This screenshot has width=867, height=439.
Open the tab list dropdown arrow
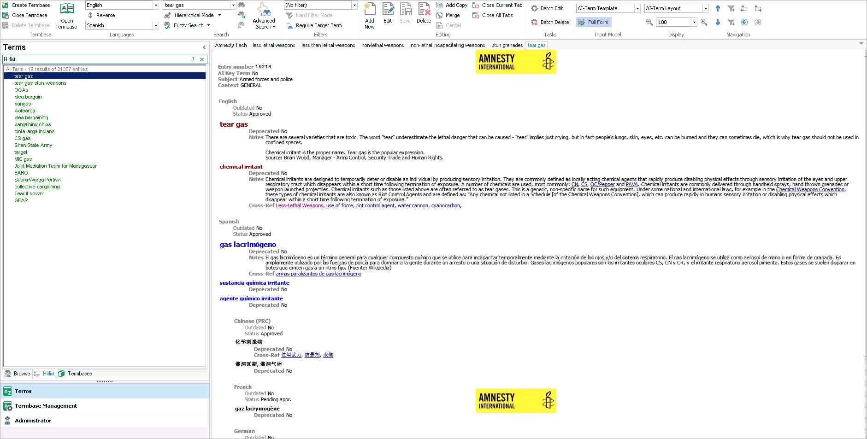pos(861,44)
